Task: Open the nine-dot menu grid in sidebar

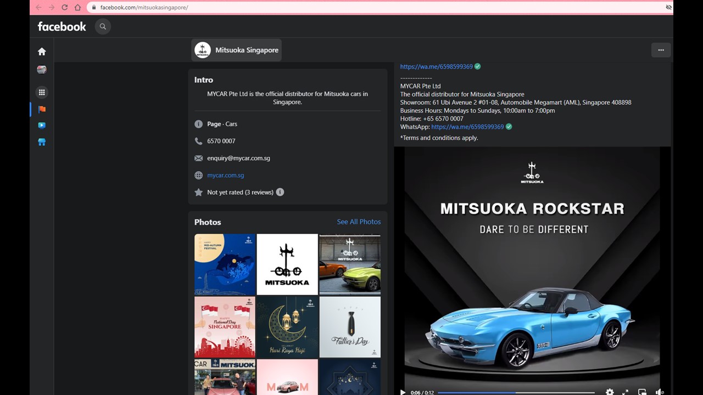Action: pyautogui.click(x=42, y=92)
